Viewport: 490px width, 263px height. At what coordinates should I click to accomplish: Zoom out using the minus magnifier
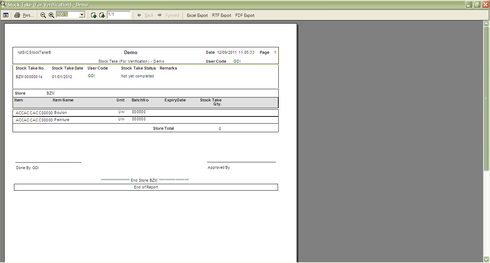[43, 15]
